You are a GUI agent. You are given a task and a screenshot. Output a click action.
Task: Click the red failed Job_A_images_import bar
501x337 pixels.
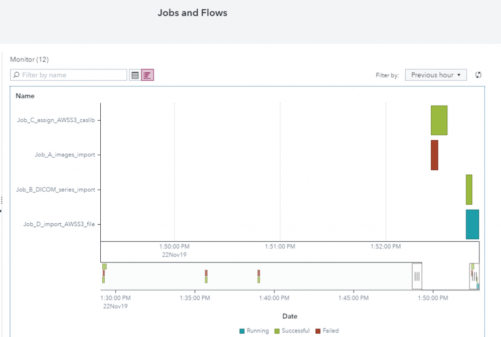(434, 155)
